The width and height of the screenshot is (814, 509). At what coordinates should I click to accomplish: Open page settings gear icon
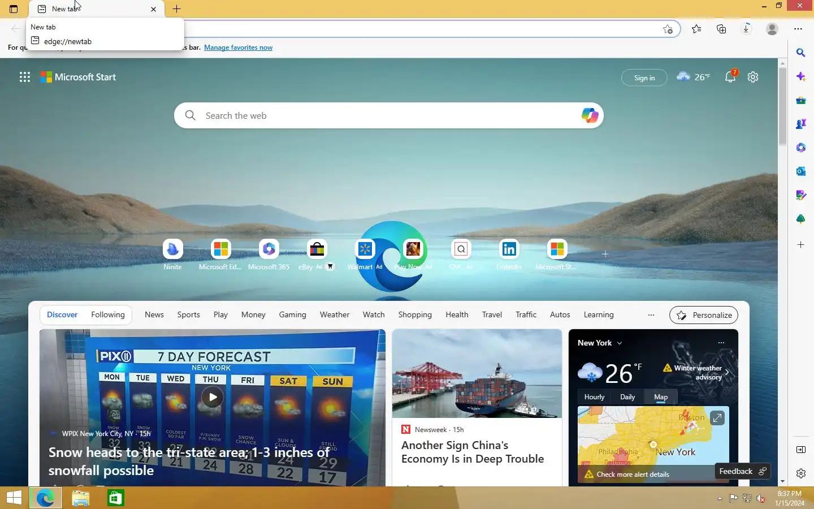[x=753, y=77]
